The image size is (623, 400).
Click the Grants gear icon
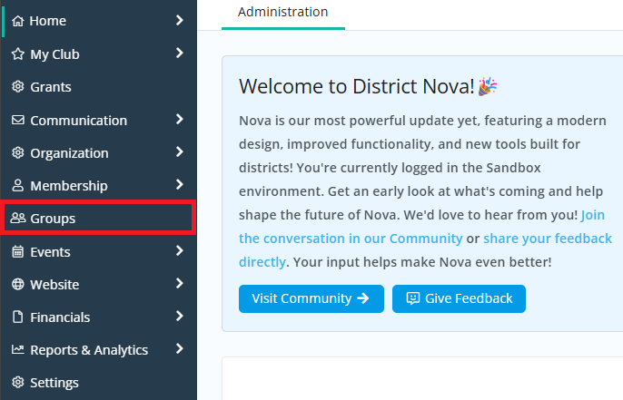pos(17,86)
